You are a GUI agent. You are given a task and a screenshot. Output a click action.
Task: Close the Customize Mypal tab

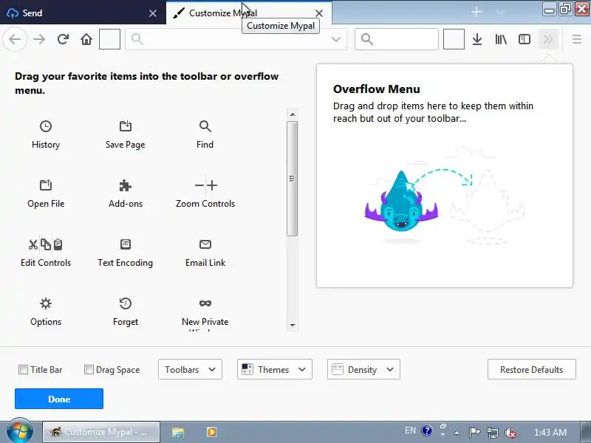click(319, 13)
